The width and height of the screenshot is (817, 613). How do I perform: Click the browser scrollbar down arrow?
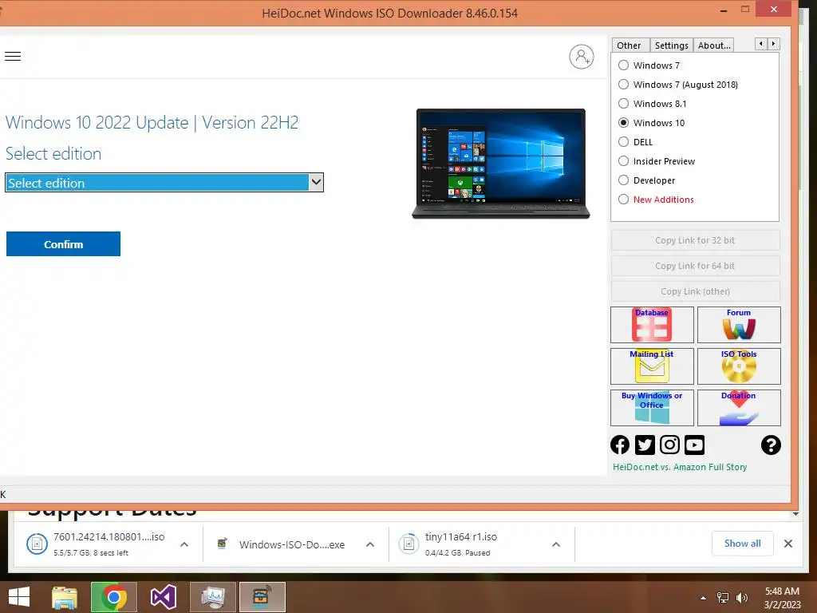[x=795, y=514]
